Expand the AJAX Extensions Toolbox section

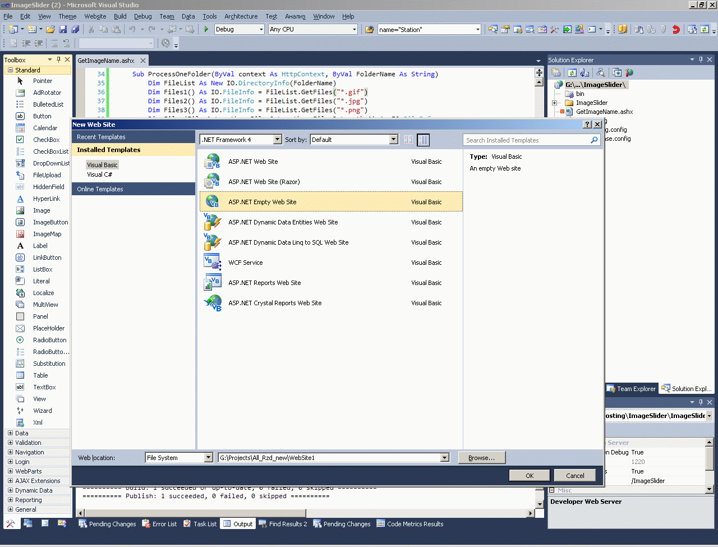[x=10, y=481]
